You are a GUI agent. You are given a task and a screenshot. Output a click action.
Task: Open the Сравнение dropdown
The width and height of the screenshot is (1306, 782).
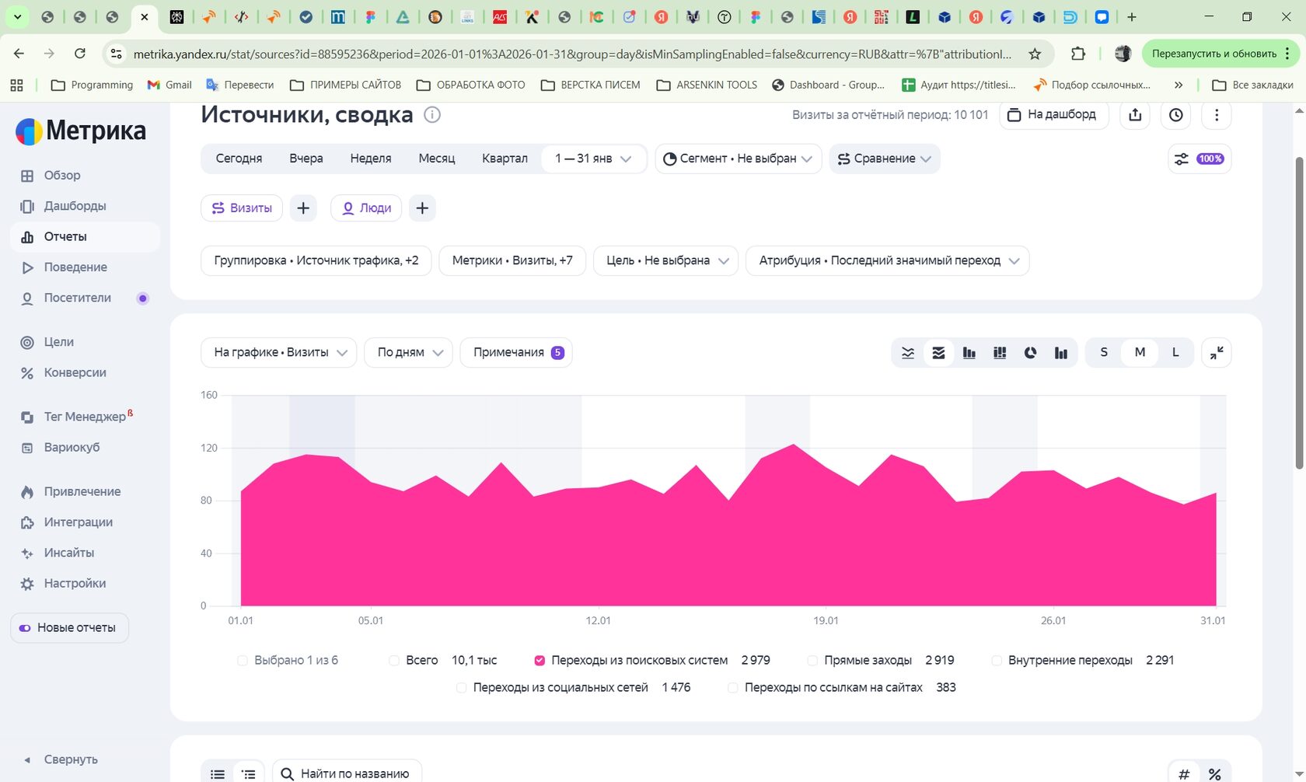click(x=885, y=159)
